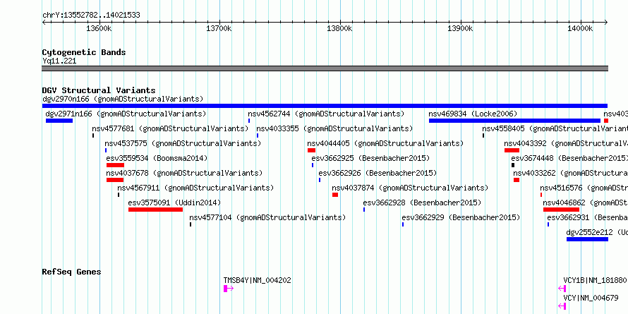Click the nsv4567911 variant label
The width and height of the screenshot is (628, 314).
point(196,188)
